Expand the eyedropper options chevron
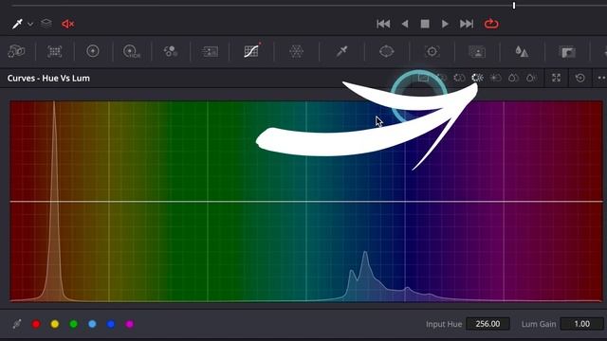The width and height of the screenshot is (607, 341). 30,25
